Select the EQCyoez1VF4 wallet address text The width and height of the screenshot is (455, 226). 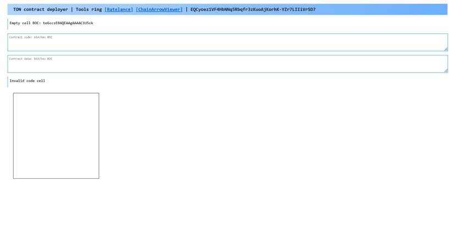point(253,9)
